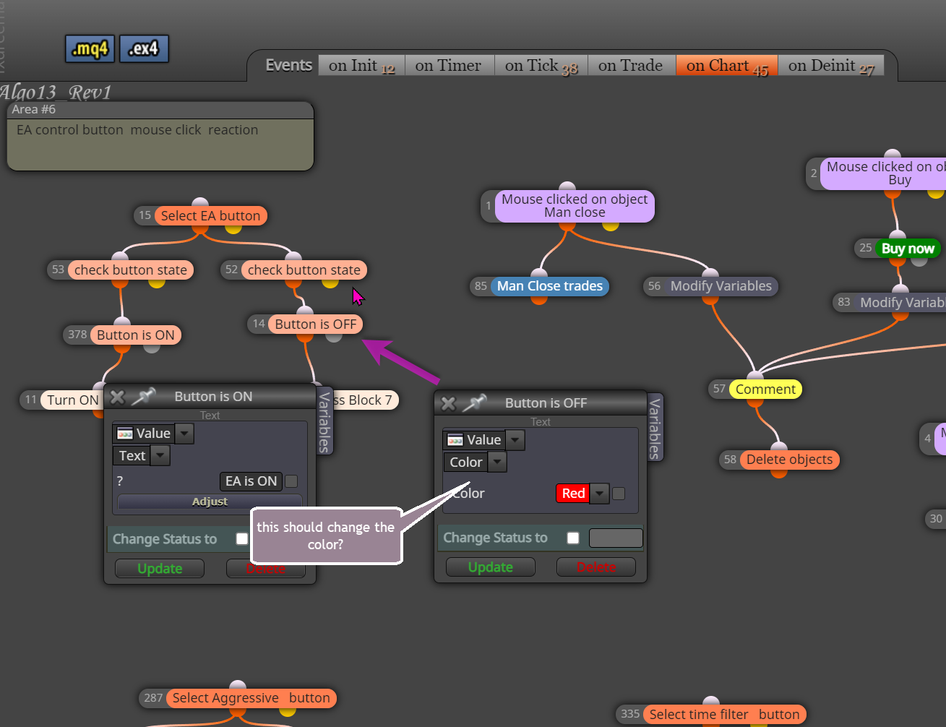Screen dimensions: 946x727
Task: Select the Select EA button node
Action: tap(210, 215)
